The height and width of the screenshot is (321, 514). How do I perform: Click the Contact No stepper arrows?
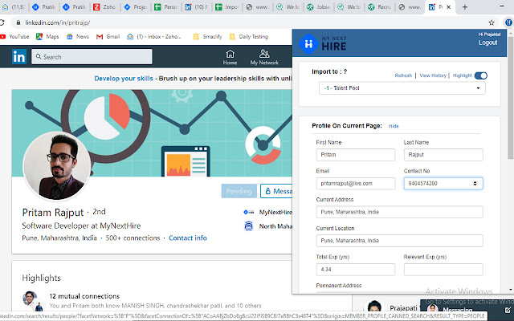point(475,184)
